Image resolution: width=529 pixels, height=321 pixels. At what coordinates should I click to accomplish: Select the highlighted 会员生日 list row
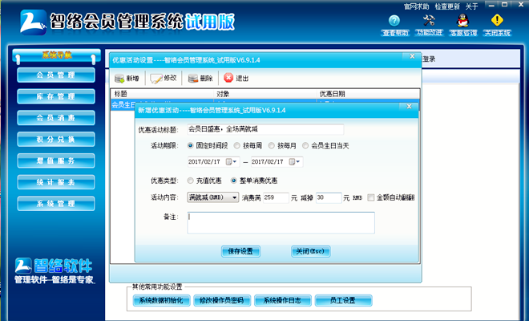click(x=123, y=104)
